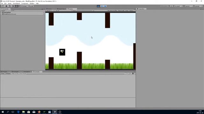Toggle Clear on Play in Console
The width and height of the screenshot is (204, 114).
pos(15,73)
